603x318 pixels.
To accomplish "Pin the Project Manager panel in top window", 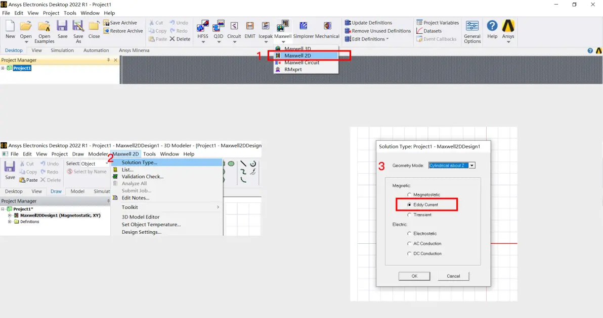I will [108, 60].
